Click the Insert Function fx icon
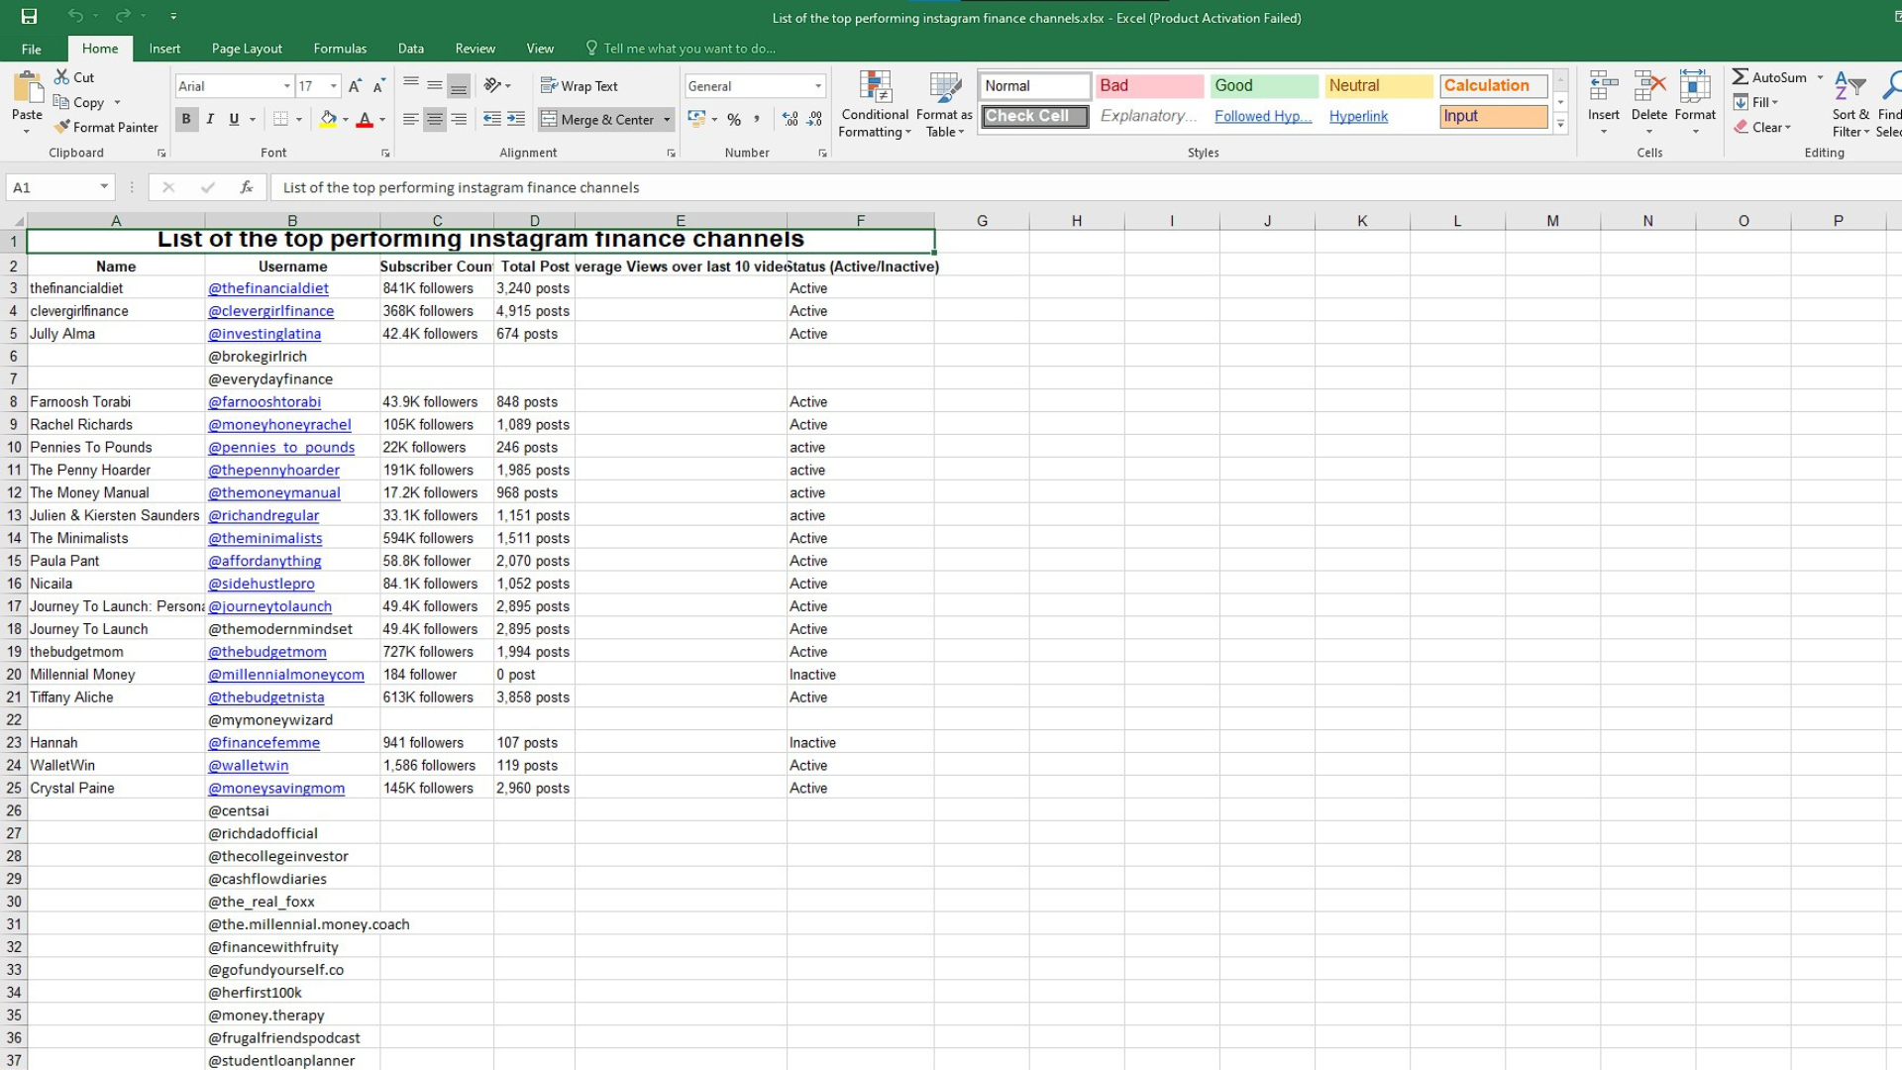Screen dimensions: 1902x1070 [246, 187]
